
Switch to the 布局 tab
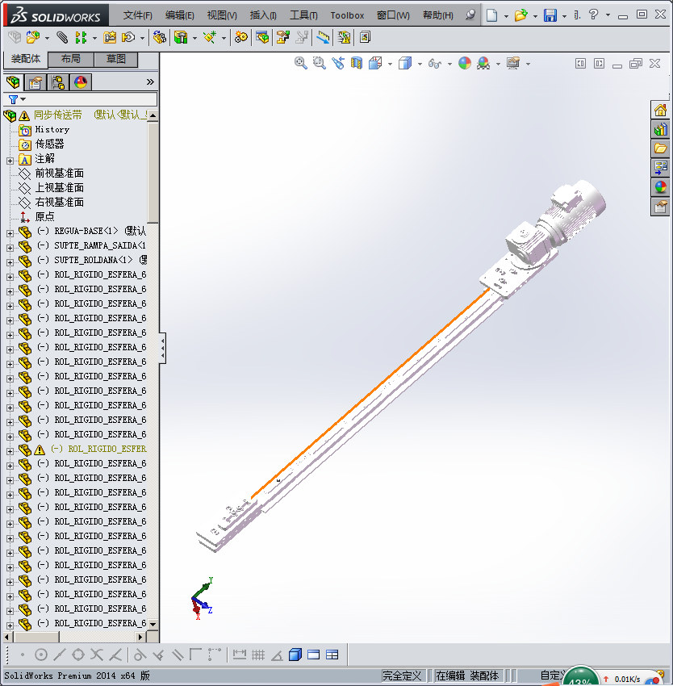click(70, 59)
